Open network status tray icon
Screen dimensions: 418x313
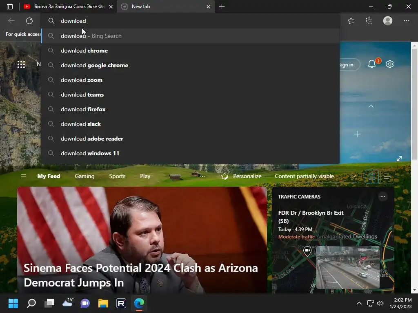(x=370, y=303)
